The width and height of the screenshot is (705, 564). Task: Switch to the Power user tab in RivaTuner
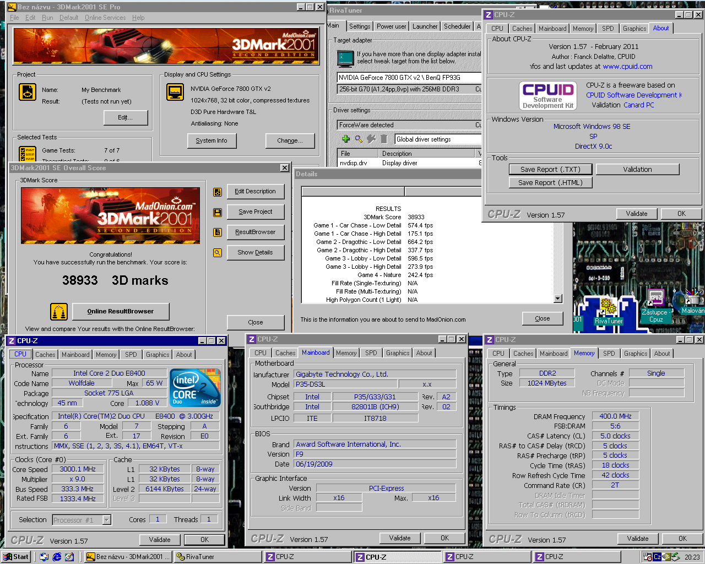tap(391, 26)
